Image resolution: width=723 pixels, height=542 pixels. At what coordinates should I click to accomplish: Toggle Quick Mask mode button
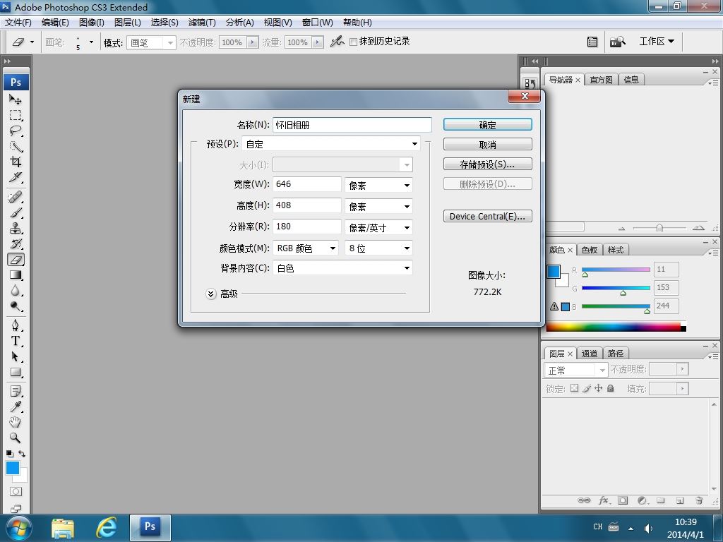(16, 491)
